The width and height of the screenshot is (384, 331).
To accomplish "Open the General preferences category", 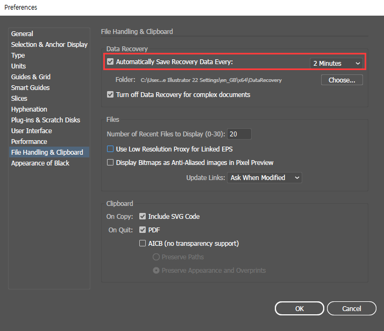I will click(49, 33).
